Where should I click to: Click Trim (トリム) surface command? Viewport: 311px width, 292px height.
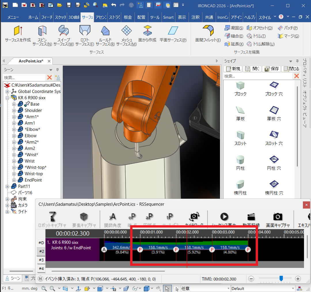point(256,36)
